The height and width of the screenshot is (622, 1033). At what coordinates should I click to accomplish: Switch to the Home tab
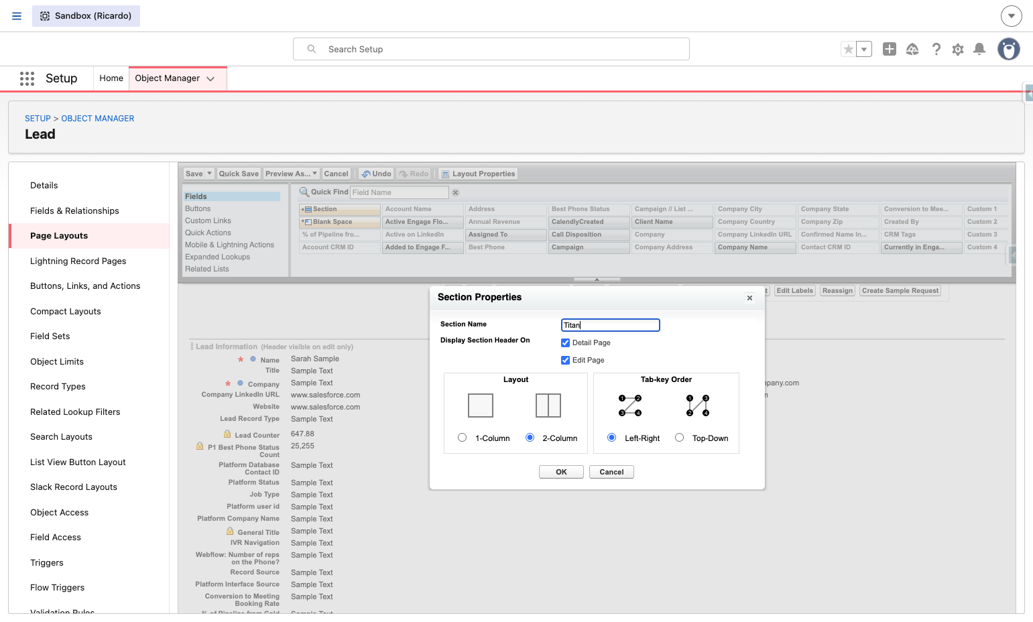111,78
